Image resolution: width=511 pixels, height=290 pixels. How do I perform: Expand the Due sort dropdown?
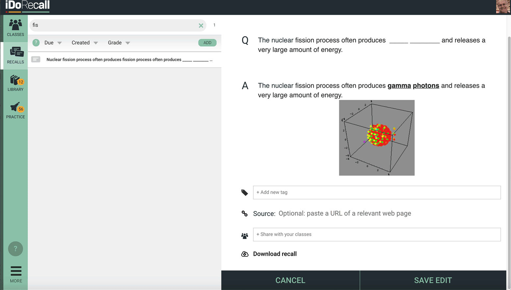pyautogui.click(x=53, y=43)
